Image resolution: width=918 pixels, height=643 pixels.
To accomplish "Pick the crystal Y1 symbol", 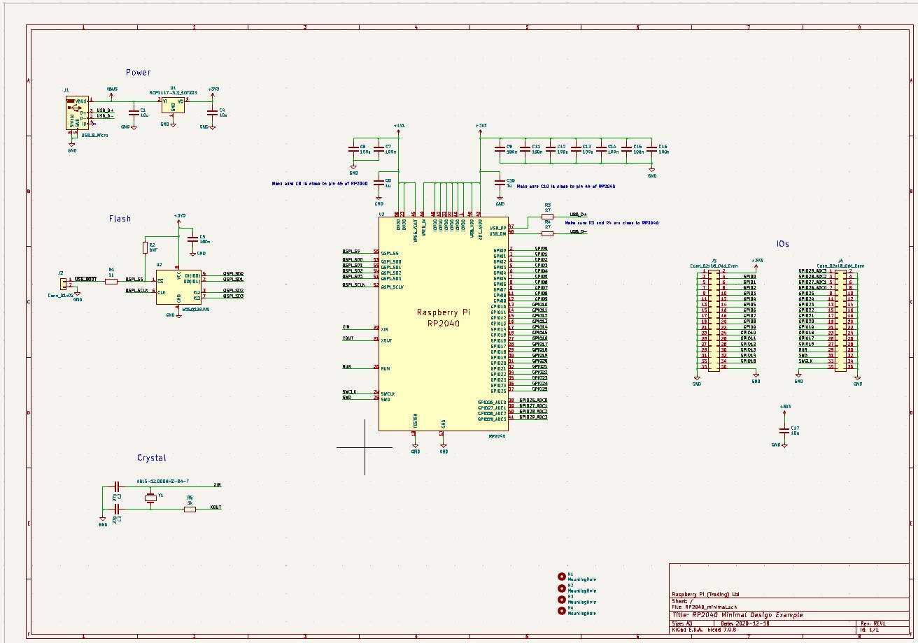I will 150,497.
